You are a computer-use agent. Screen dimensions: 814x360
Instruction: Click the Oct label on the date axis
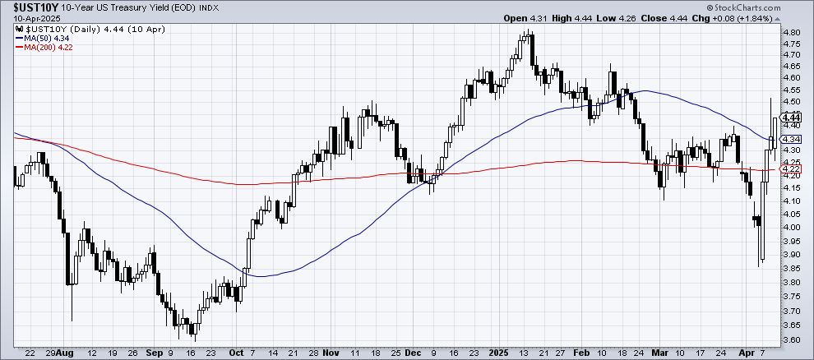(x=236, y=353)
